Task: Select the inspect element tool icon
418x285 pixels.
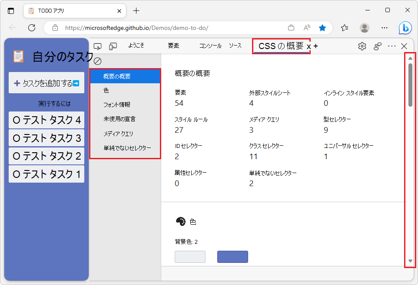Action: click(97, 46)
